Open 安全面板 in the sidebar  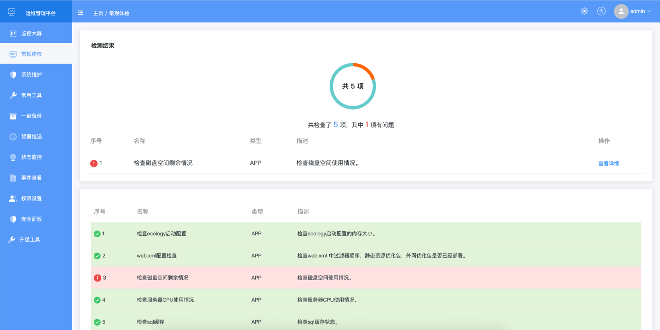click(36, 219)
